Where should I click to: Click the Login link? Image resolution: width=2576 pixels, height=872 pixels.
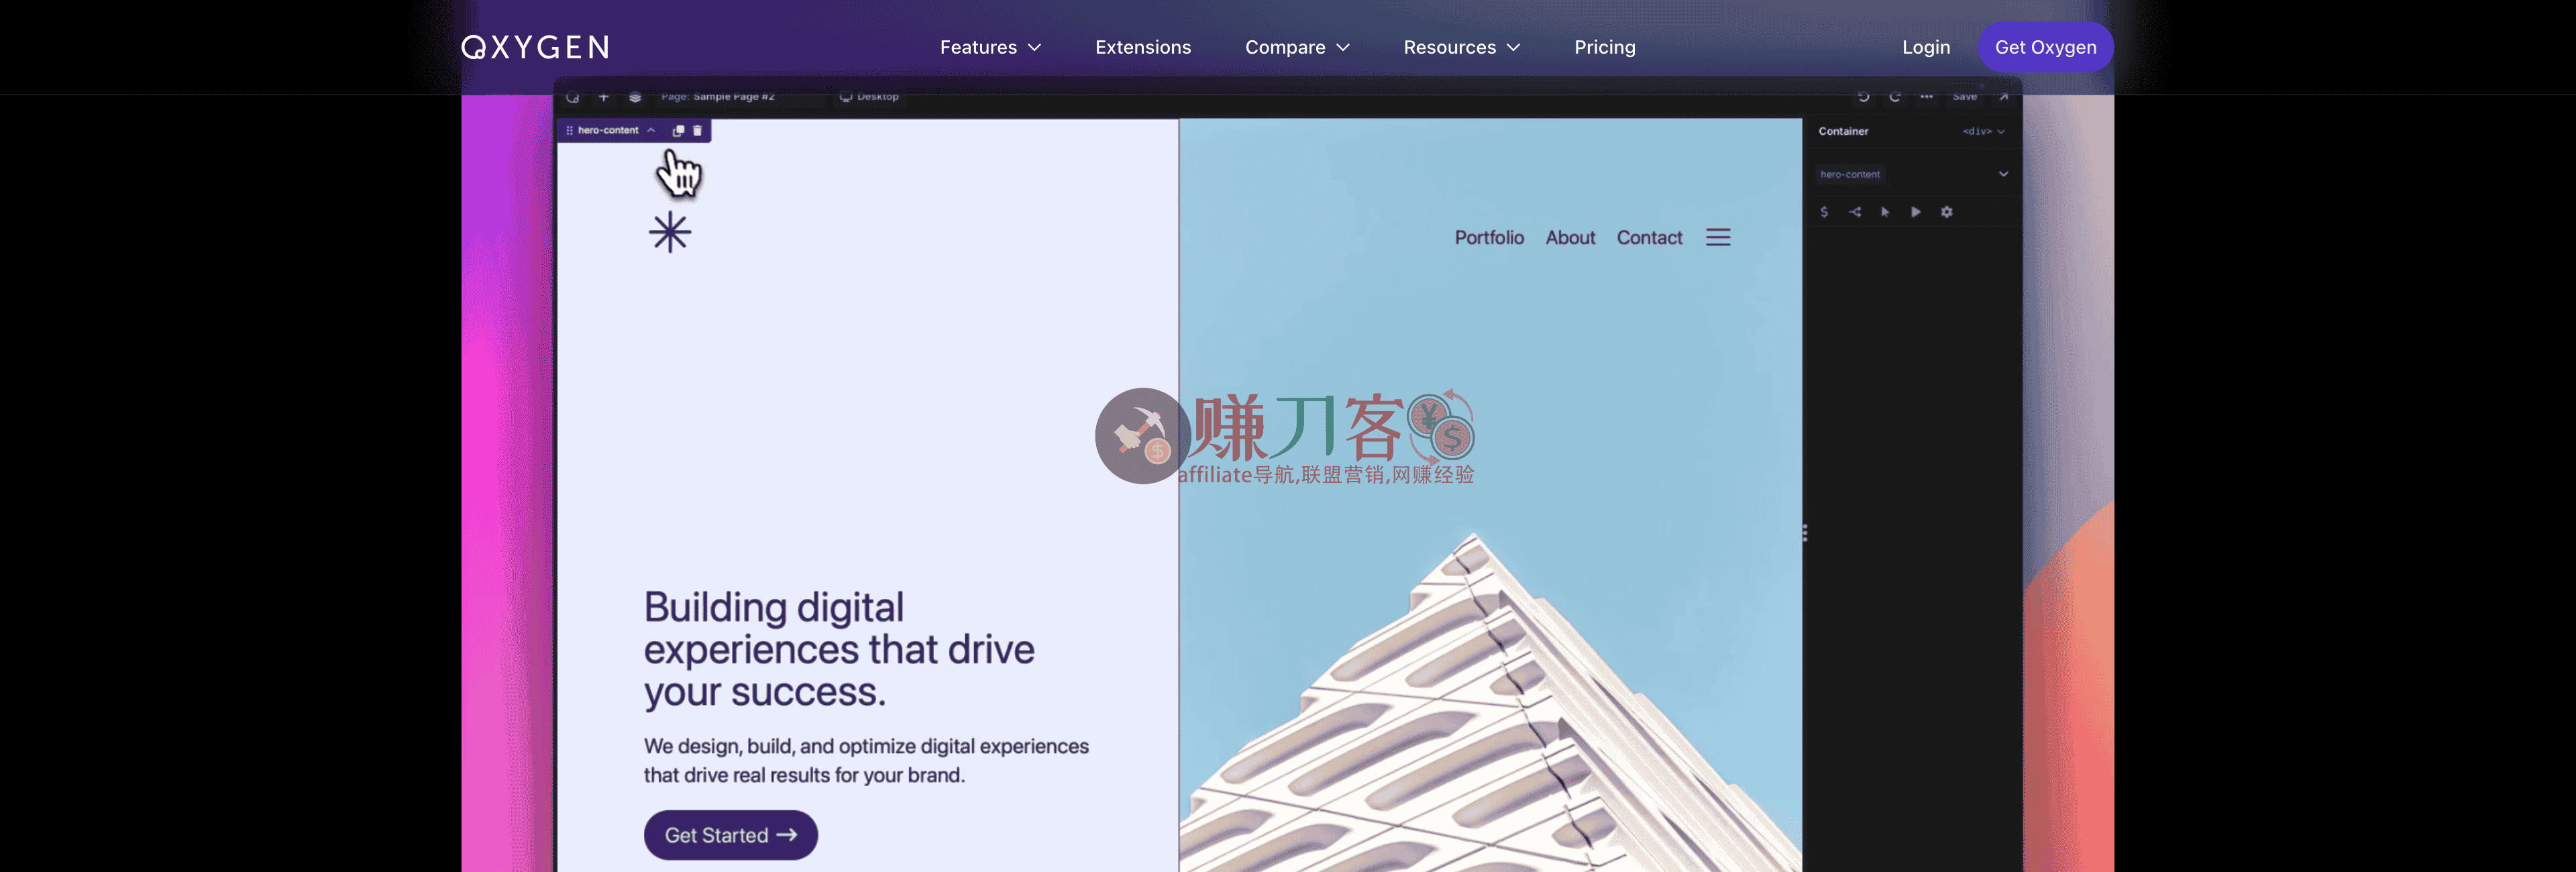[x=1925, y=47]
